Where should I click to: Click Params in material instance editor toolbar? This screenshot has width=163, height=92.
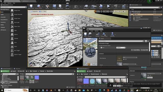click(97, 34)
